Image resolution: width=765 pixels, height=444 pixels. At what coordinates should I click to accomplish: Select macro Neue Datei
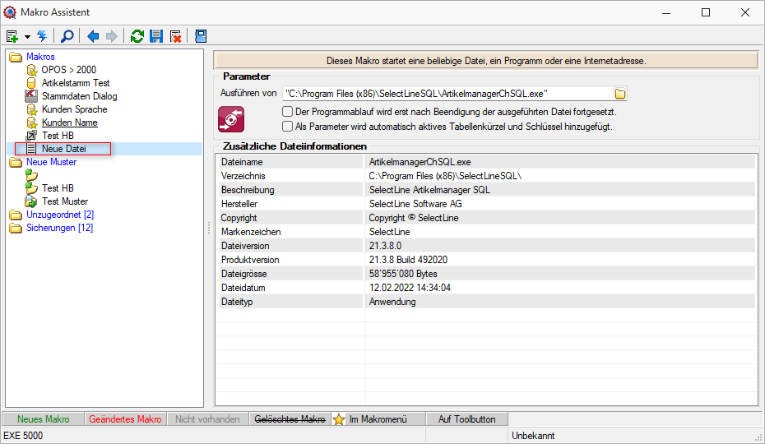[64, 149]
